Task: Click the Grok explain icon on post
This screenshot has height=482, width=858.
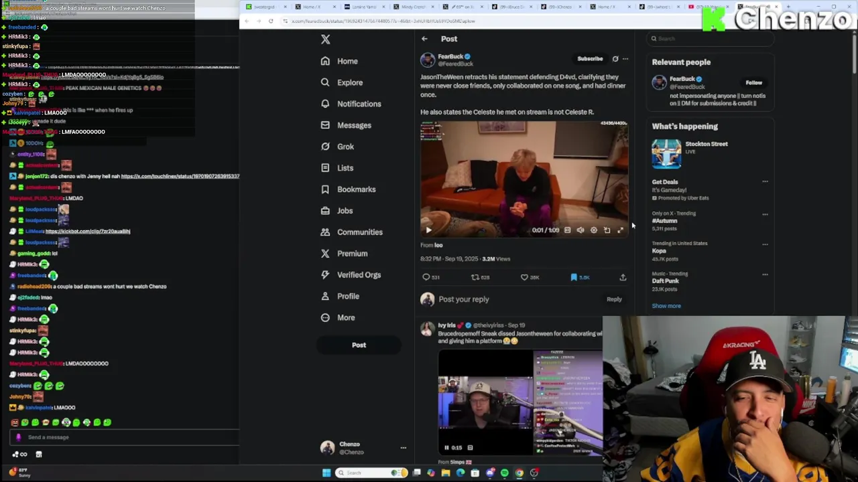Action: tap(615, 59)
